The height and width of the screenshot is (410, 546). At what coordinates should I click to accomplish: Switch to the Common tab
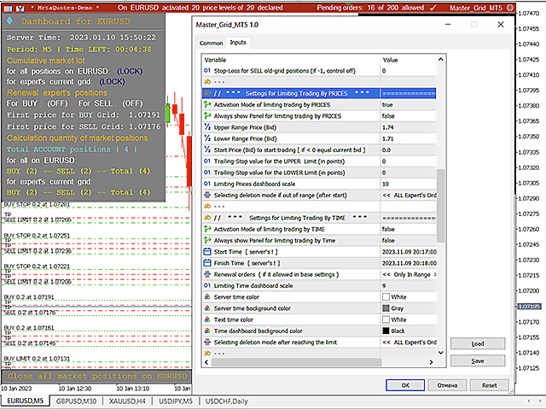(x=211, y=42)
